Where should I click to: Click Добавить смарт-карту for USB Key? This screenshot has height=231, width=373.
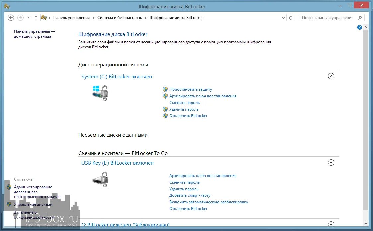(x=190, y=195)
